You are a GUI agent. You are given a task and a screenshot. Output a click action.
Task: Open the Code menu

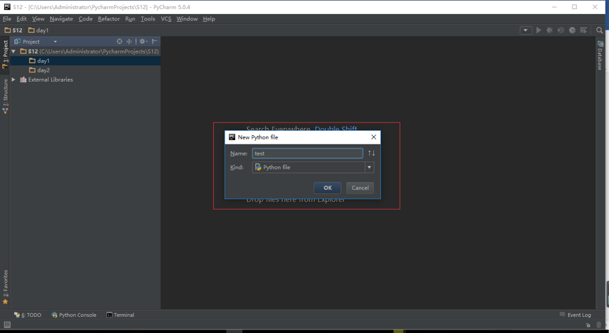[85, 18]
